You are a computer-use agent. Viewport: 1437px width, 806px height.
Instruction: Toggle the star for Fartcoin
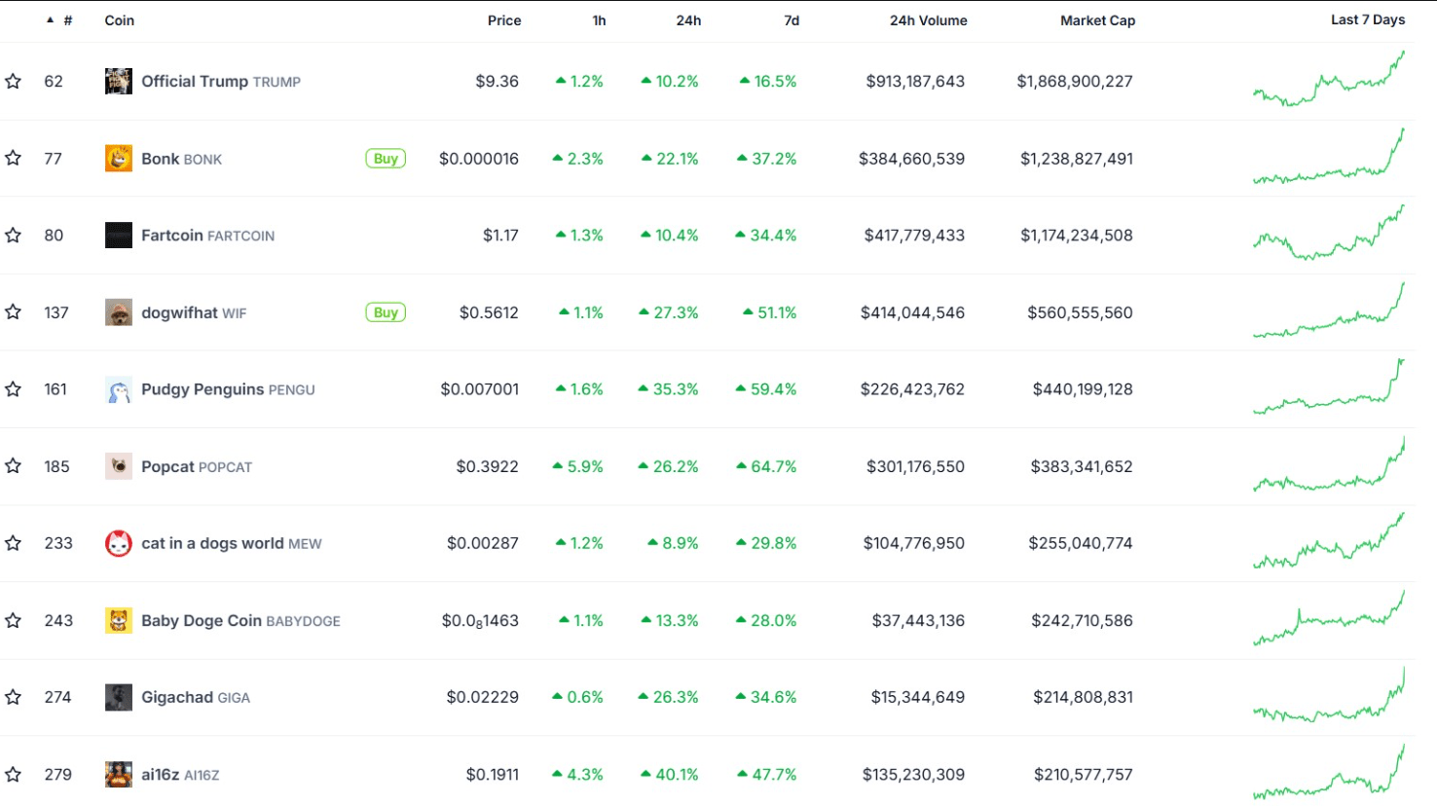14,236
